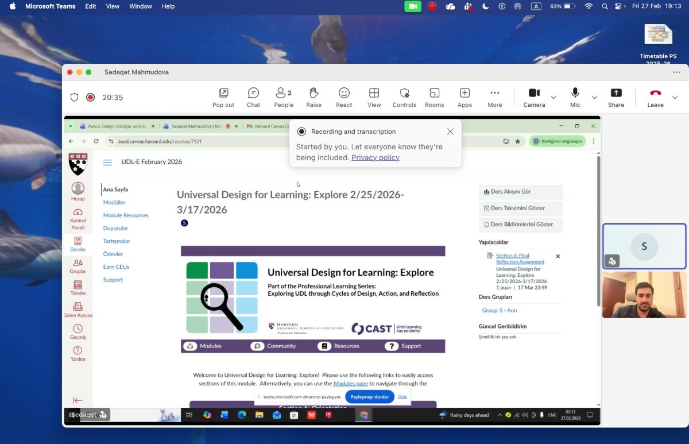
Task: Click the red recording indicator next to timer
Action: pos(90,97)
